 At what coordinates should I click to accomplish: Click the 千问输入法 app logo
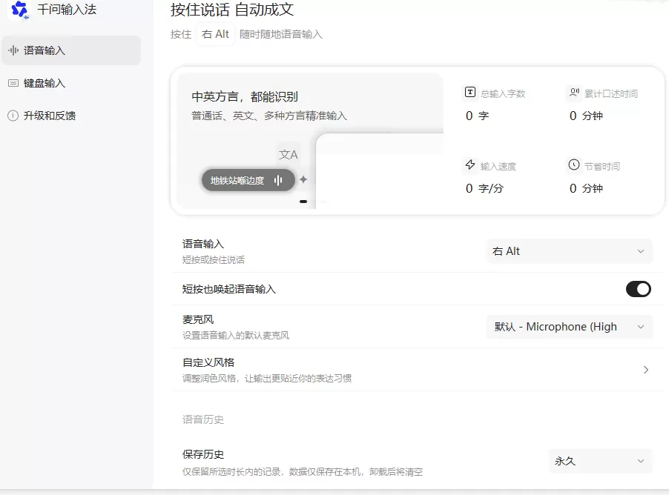pos(19,10)
